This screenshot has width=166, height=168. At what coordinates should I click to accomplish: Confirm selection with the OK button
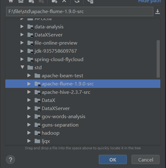tap(113, 160)
